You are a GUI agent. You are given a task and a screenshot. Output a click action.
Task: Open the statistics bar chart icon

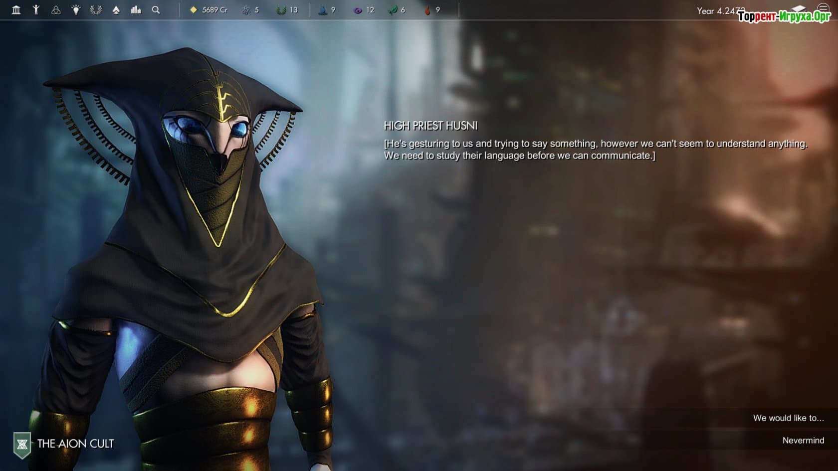136,10
